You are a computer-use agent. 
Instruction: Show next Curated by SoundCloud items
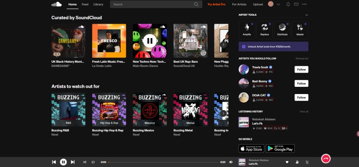point(223,45)
